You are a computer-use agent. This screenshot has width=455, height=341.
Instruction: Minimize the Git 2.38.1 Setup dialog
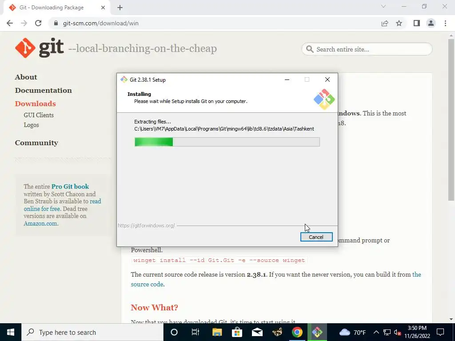[x=287, y=79]
